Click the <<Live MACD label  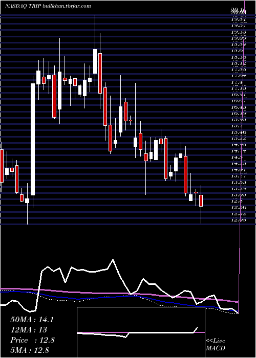click(x=216, y=345)
